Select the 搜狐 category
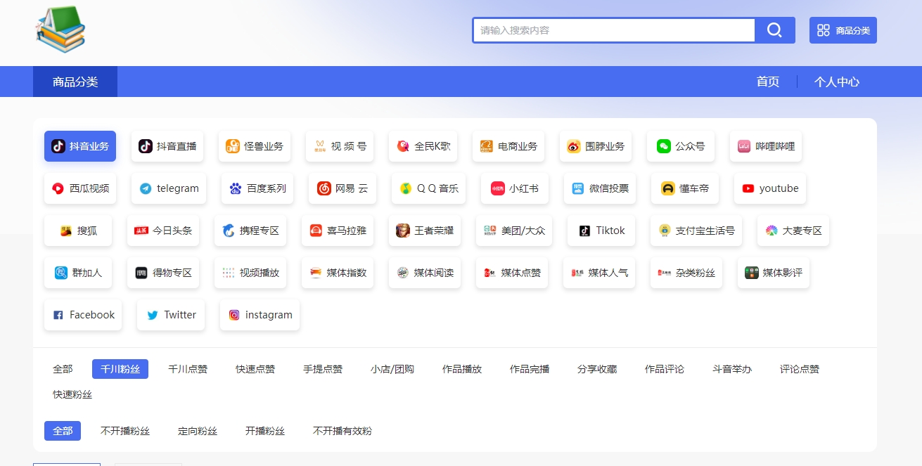 (78, 231)
